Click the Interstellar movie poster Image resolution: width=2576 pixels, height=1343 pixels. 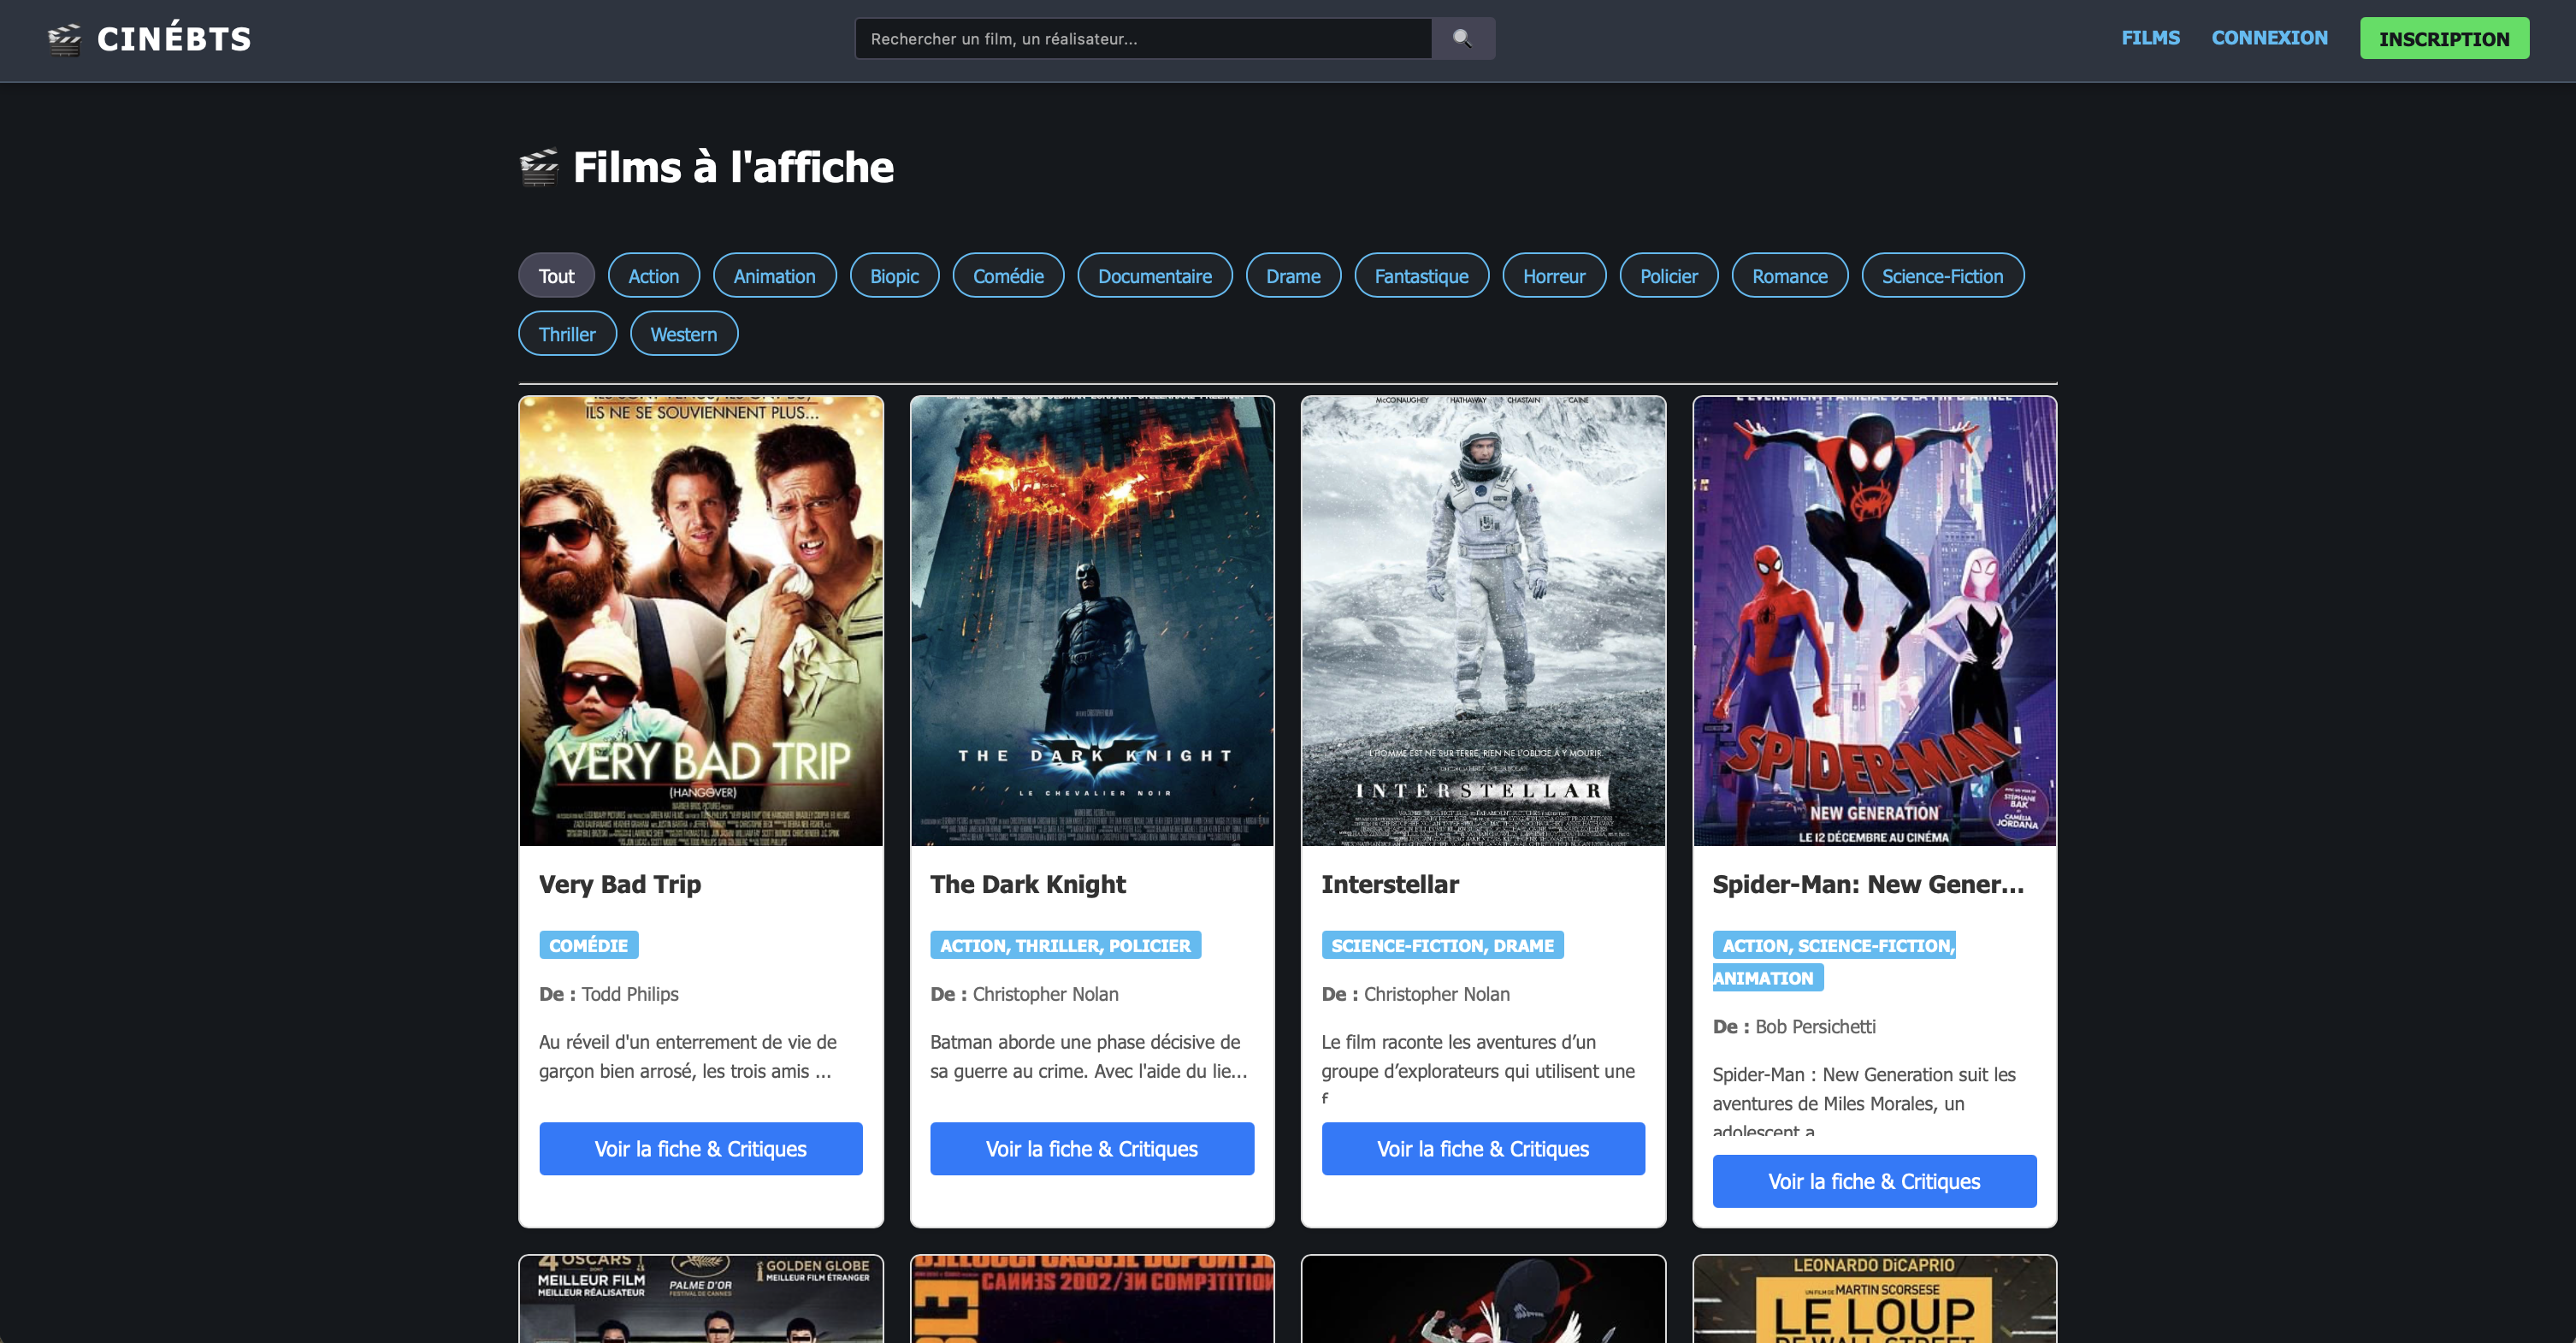point(1483,621)
